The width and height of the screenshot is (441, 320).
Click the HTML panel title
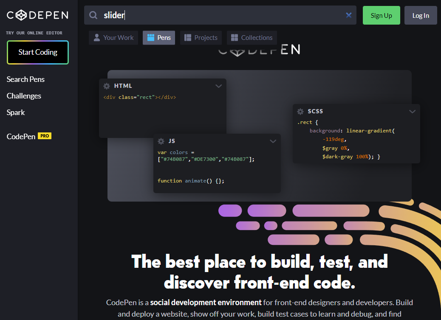[123, 86]
